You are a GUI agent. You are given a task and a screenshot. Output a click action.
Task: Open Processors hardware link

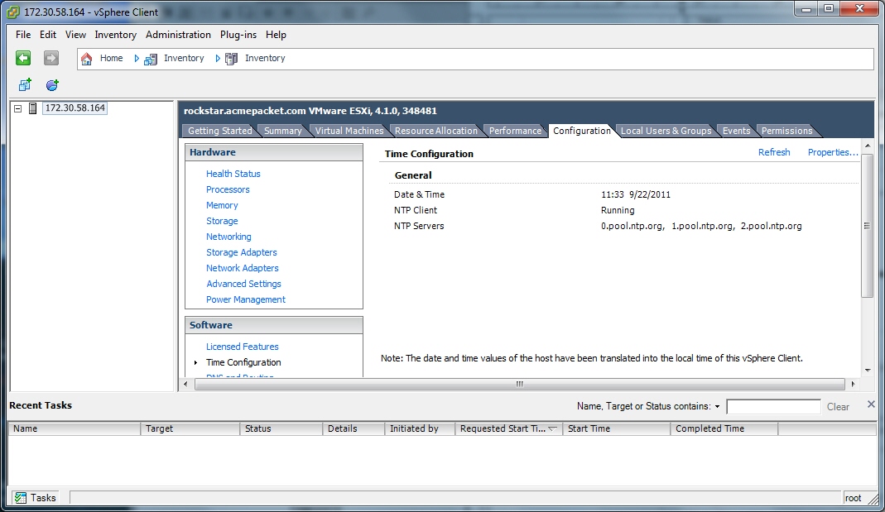coord(228,189)
